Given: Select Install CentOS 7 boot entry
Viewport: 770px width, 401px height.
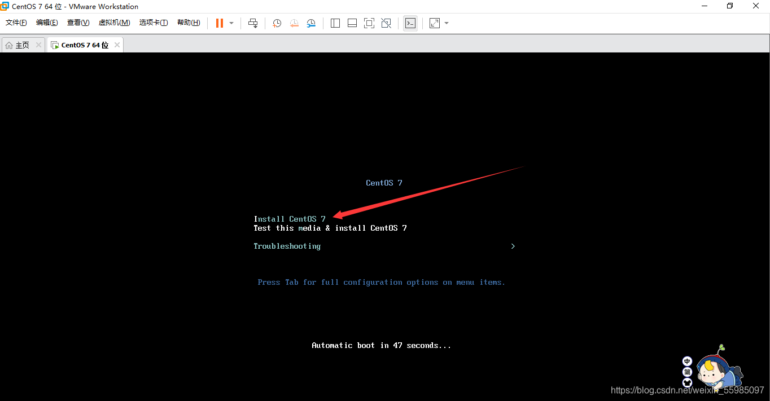Looking at the screenshot, I should coord(290,219).
